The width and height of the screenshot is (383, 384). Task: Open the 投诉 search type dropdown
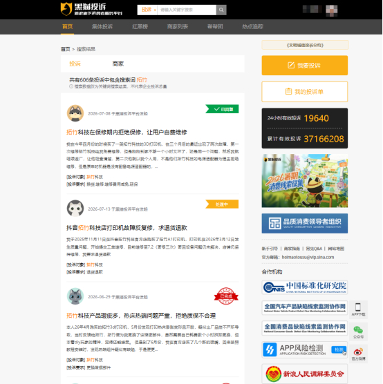click(x=147, y=10)
